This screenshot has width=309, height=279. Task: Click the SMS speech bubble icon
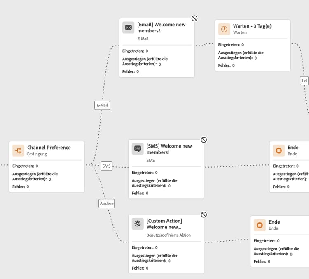click(138, 149)
